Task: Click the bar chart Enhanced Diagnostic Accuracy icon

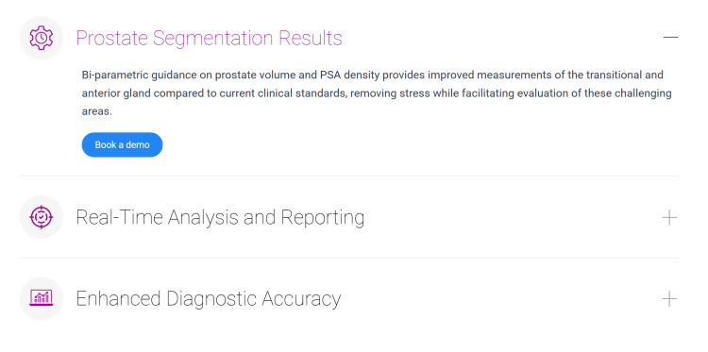Action: tap(42, 298)
